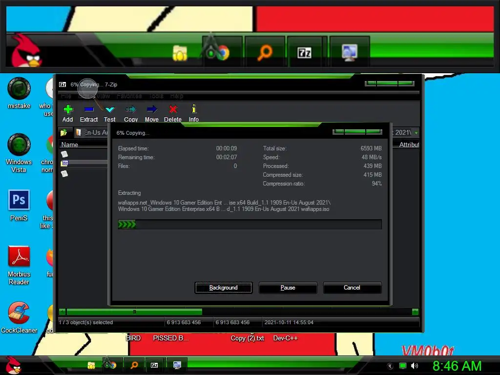
Task: Open the File menu in 7-Zip
Action: click(66, 96)
